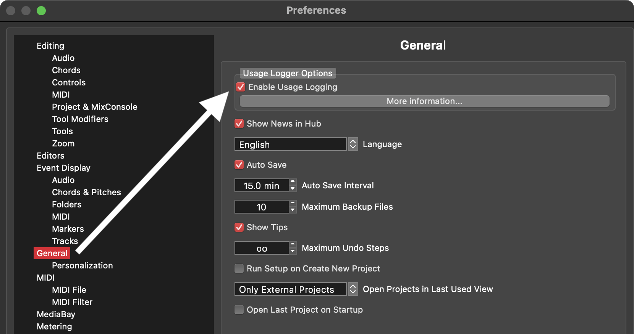The width and height of the screenshot is (634, 334).
Task: Enable Run Setup on Create New Project
Action: coord(239,269)
